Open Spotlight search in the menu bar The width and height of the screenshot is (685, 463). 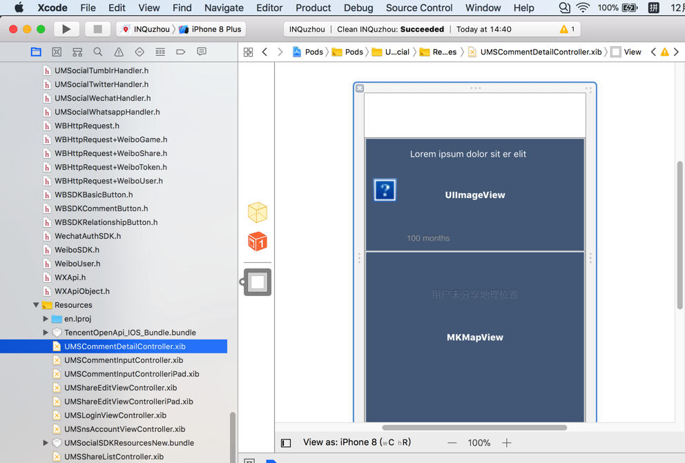pyautogui.click(x=564, y=8)
